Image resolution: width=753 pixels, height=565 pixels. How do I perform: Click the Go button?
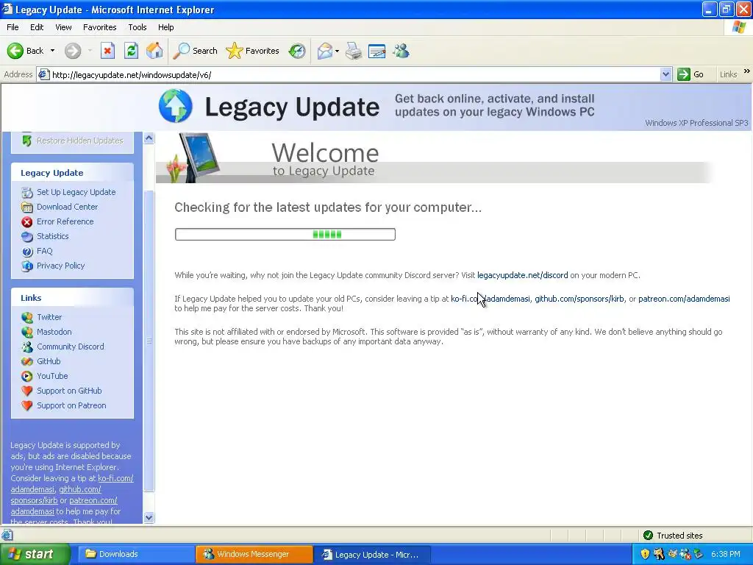click(x=690, y=74)
